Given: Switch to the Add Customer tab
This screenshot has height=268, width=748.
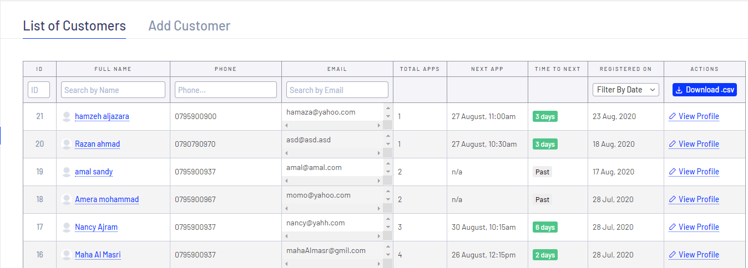Looking at the screenshot, I should pos(189,25).
